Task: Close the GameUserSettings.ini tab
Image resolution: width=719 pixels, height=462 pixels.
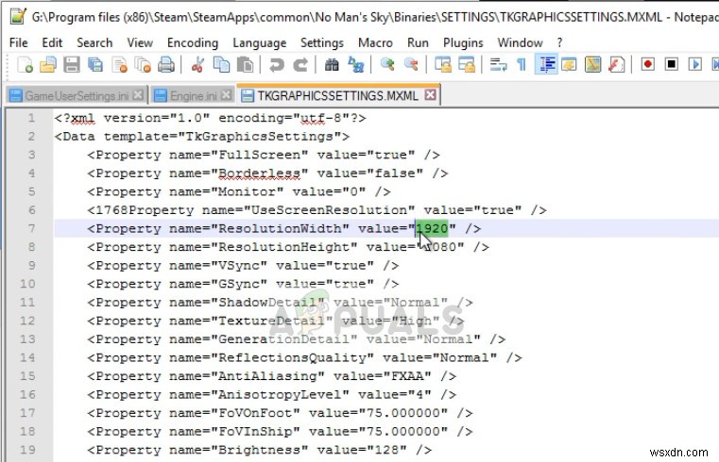Action: (x=138, y=95)
